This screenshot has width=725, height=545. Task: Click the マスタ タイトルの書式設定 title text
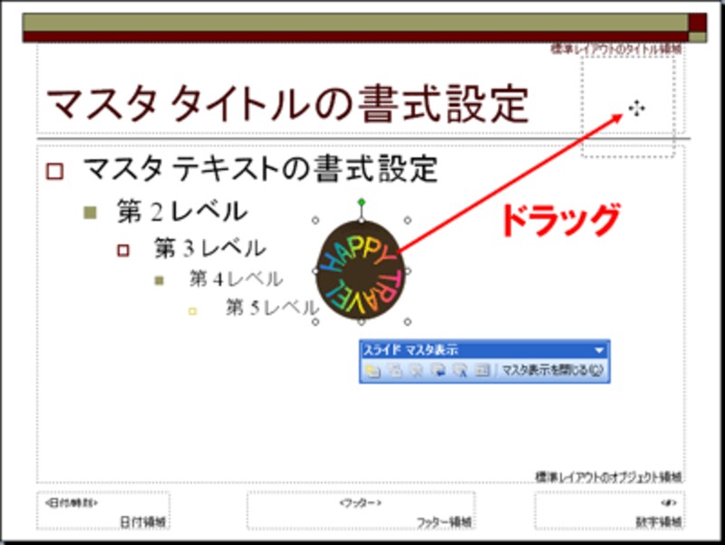tap(287, 104)
